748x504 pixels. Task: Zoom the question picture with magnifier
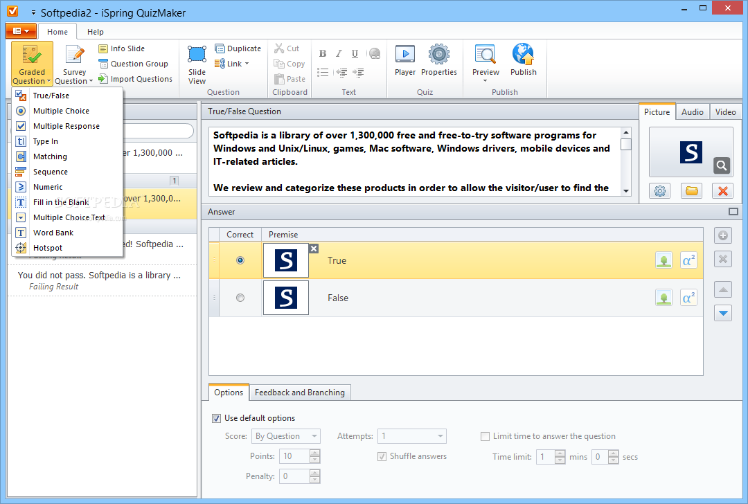click(x=721, y=165)
